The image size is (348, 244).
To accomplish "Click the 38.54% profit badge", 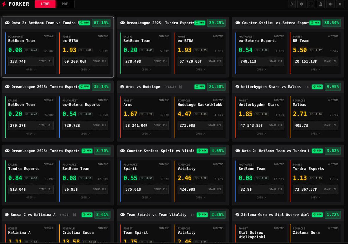I will click(331, 23).
